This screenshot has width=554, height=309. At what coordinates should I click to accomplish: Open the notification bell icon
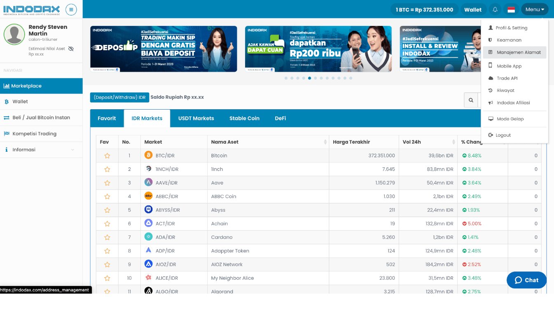point(495,9)
